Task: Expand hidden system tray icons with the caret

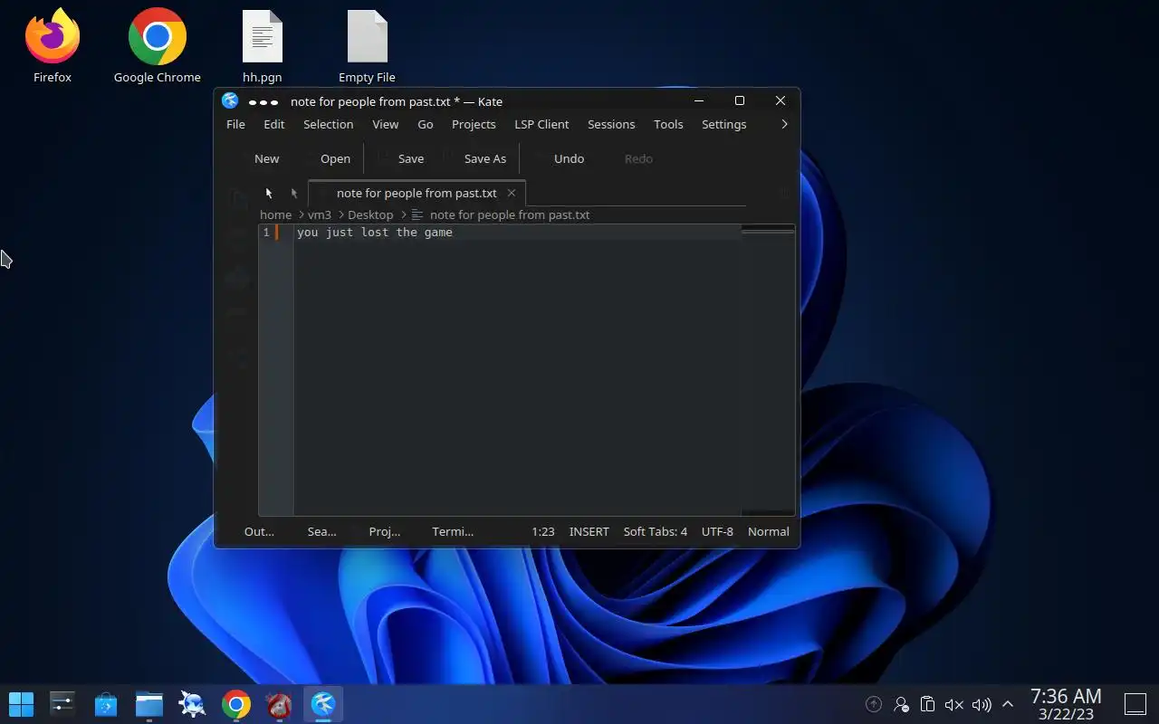Action: pos(1008,704)
